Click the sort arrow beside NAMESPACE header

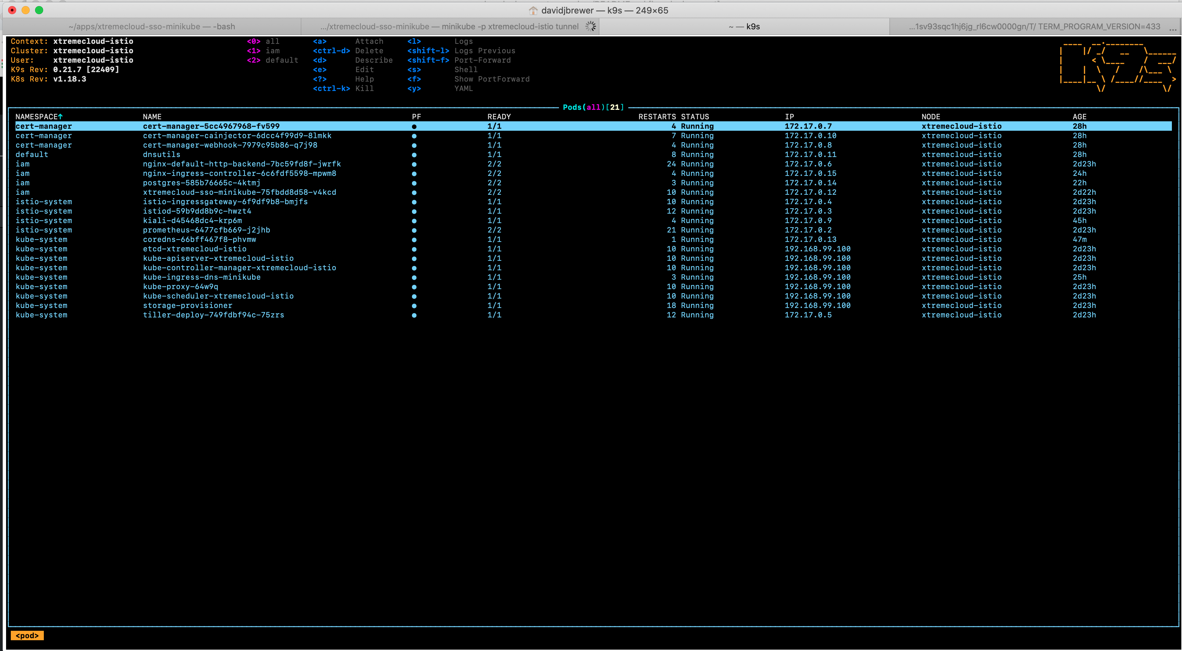click(x=60, y=117)
